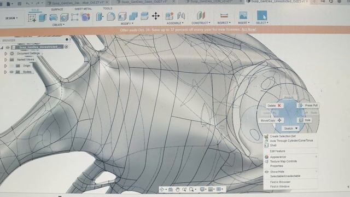Select the Offset Face tool icon
The width and height of the screenshot is (350, 197).
click(x=144, y=16)
